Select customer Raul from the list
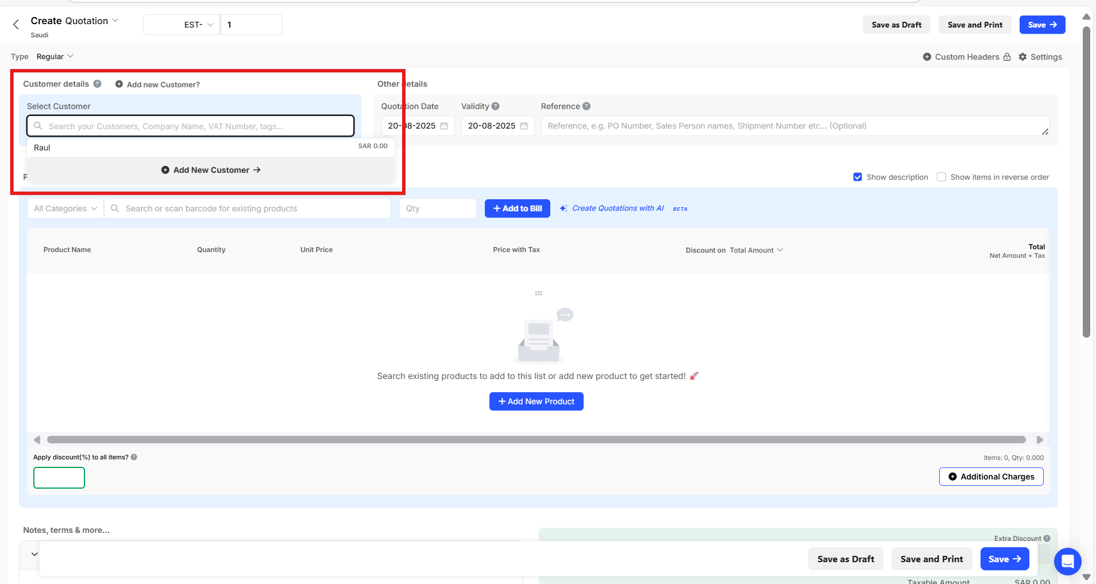The height and width of the screenshot is (584, 1096). (x=210, y=147)
